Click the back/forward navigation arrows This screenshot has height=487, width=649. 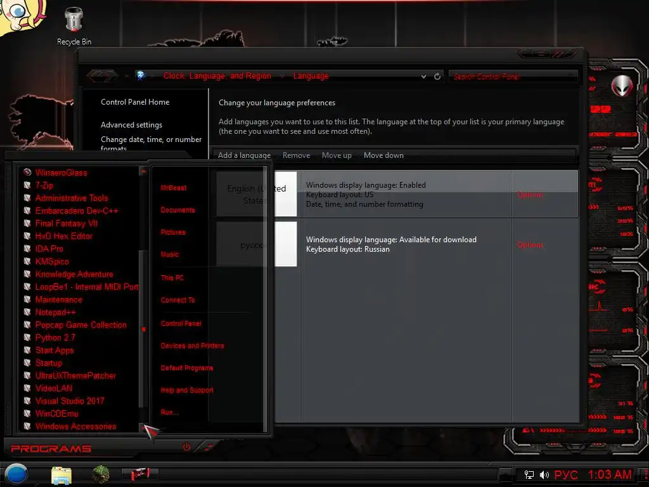pos(102,76)
